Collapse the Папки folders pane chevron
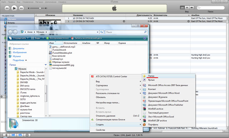 click(x=46, y=65)
